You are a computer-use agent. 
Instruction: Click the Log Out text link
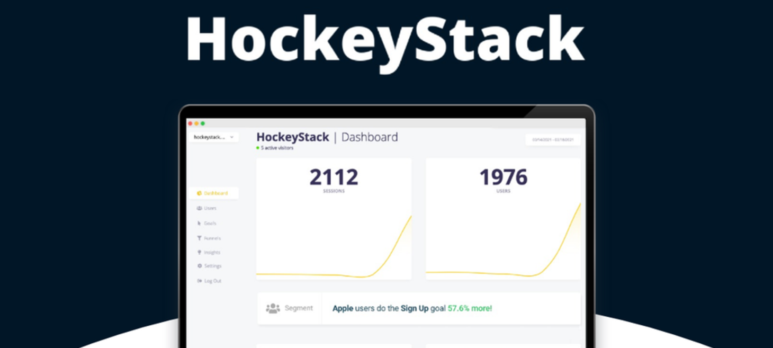[x=213, y=281]
